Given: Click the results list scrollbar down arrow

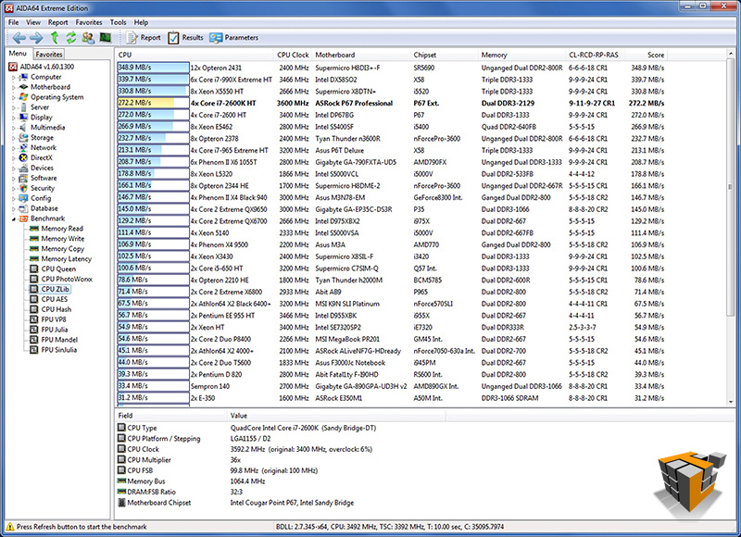Looking at the screenshot, I should pyautogui.click(x=731, y=402).
